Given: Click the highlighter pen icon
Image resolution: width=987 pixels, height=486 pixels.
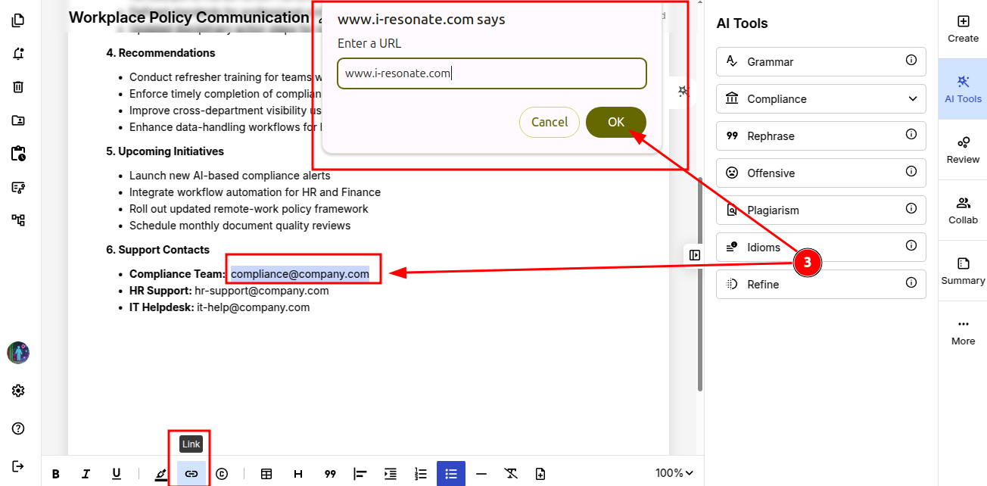Looking at the screenshot, I should pyautogui.click(x=160, y=474).
